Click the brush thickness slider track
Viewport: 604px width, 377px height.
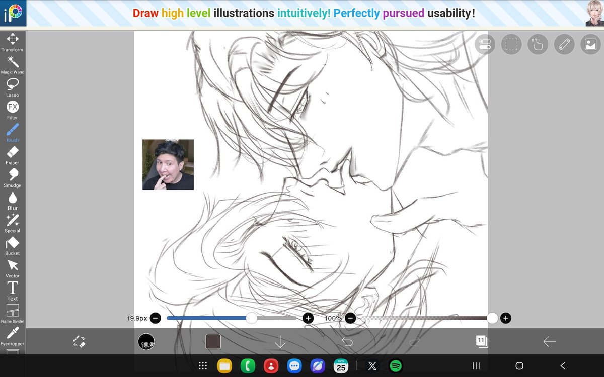point(232,318)
